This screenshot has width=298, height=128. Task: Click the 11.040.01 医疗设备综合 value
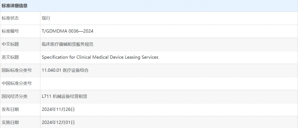tap(65, 70)
